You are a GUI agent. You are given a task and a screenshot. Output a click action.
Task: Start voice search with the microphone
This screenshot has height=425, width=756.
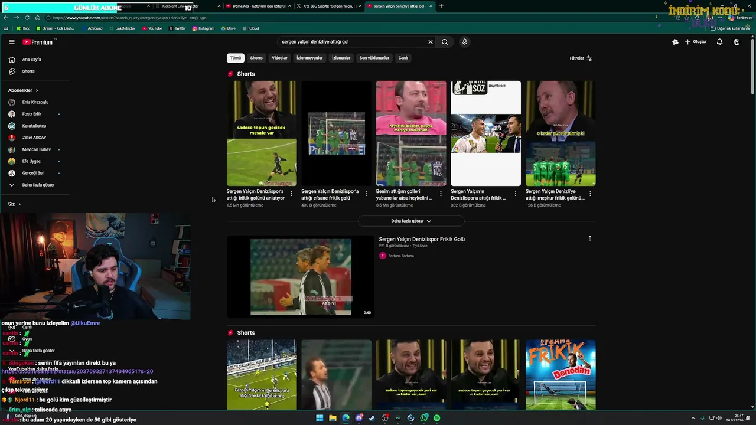click(465, 42)
